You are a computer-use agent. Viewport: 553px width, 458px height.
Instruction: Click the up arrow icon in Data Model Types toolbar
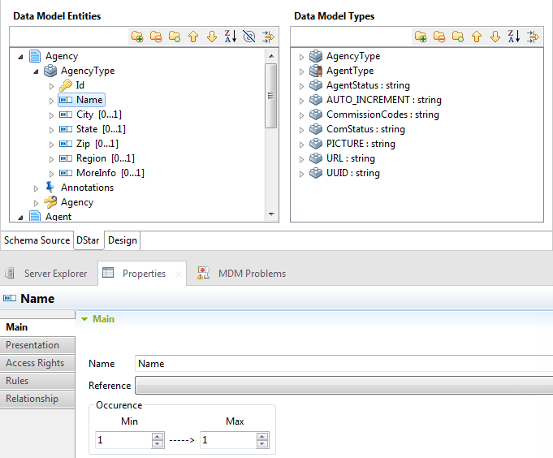[477, 37]
